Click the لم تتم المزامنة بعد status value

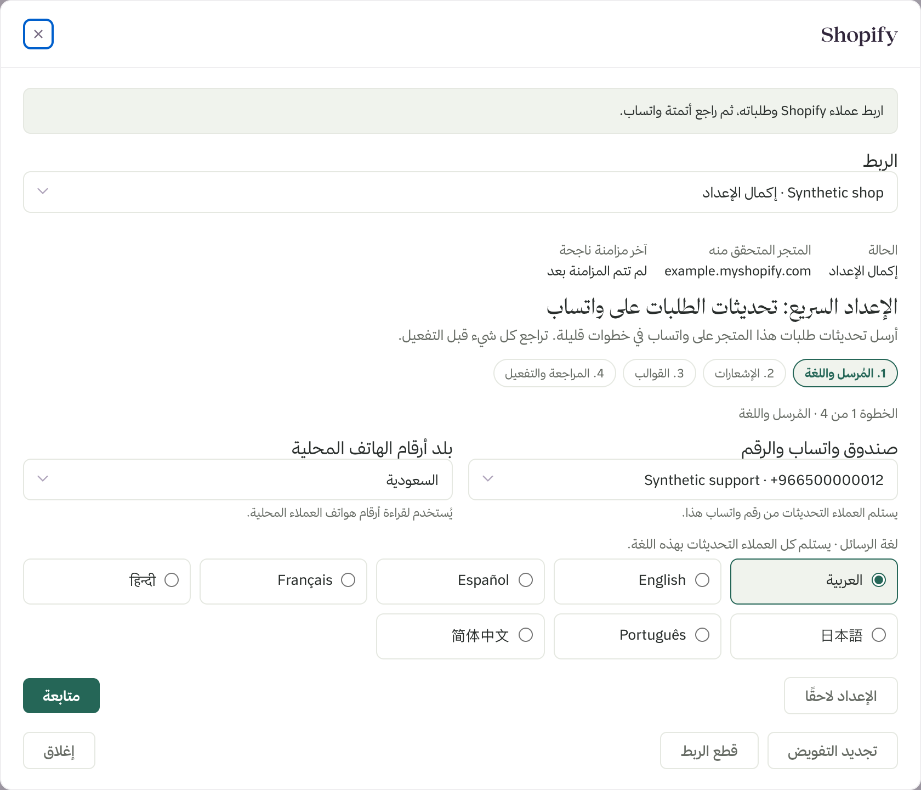click(597, 271)
